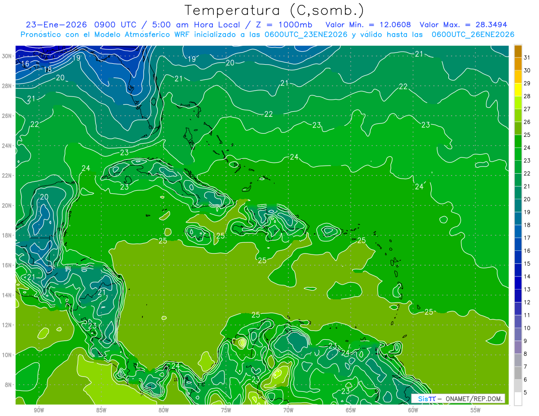Click the 85W longitude label
Viewport: 539px width, 416px height.
(x=101, y=410)
